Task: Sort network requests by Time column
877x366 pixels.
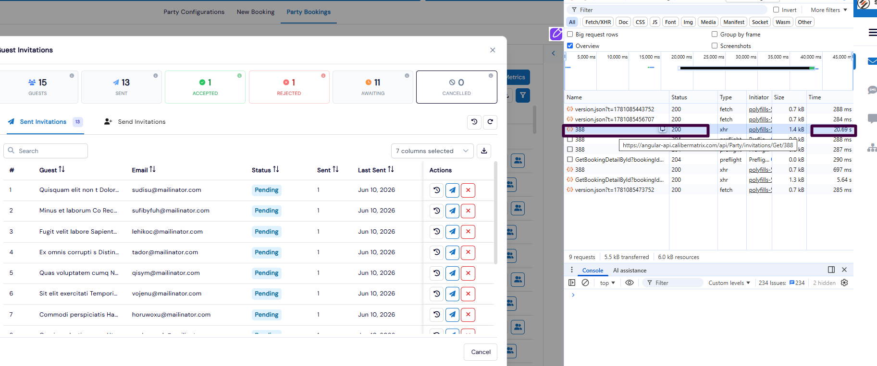Action: coord(830,97)
